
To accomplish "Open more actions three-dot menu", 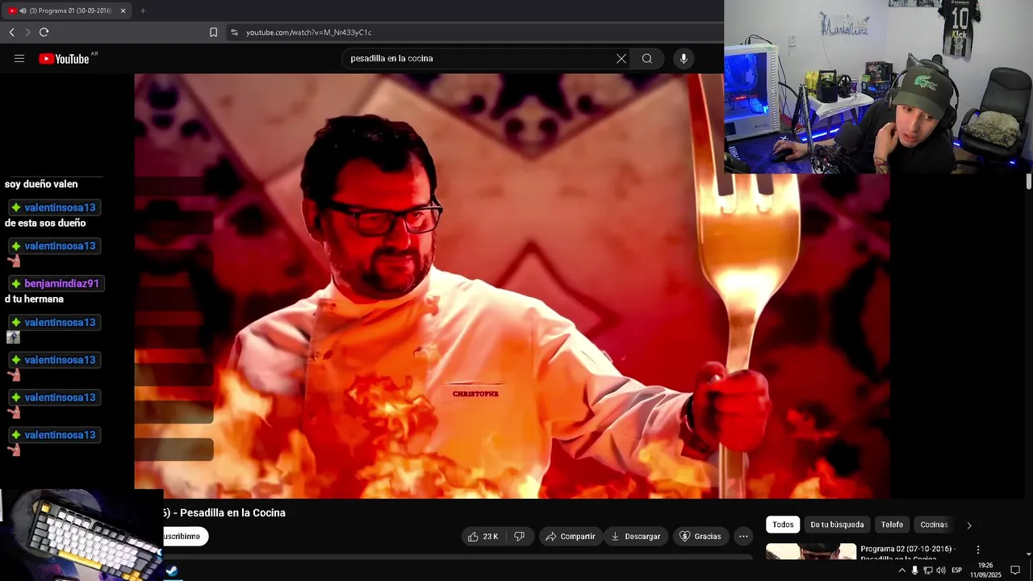I will pyautogui.click(x=743, y=537).
